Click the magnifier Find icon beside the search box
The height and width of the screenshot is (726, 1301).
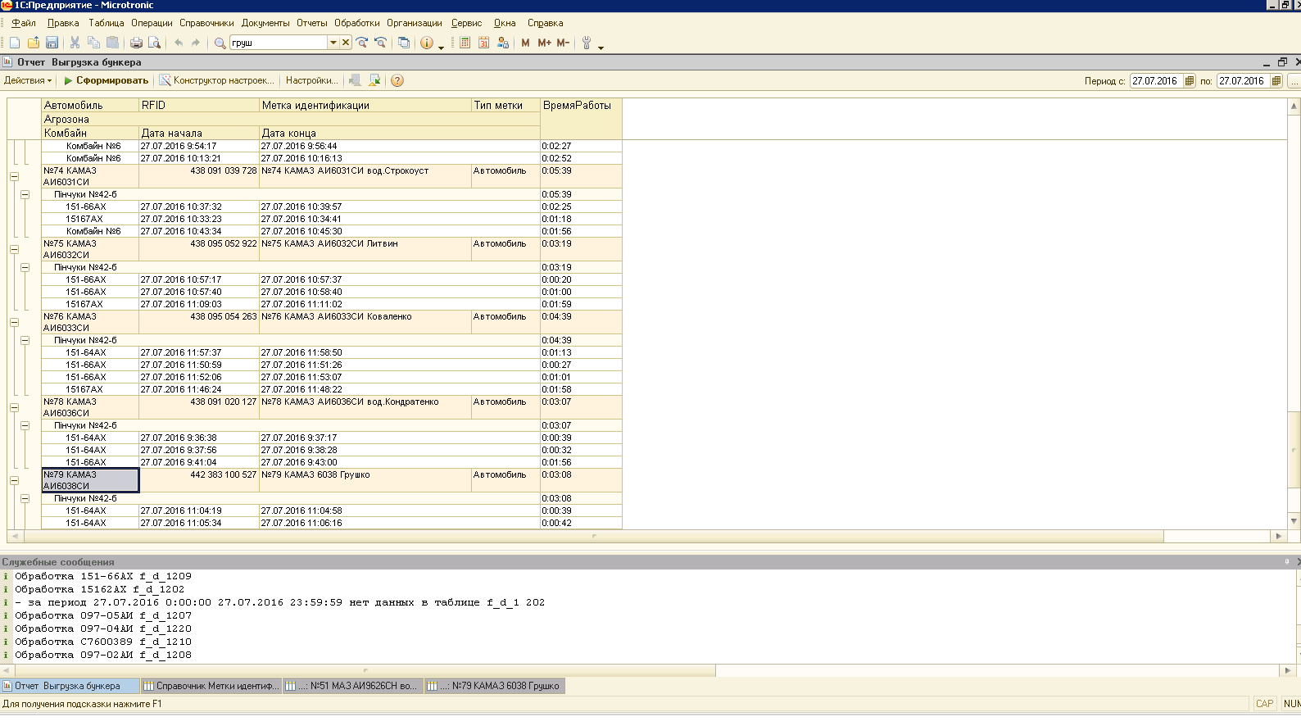click(220, 43)
